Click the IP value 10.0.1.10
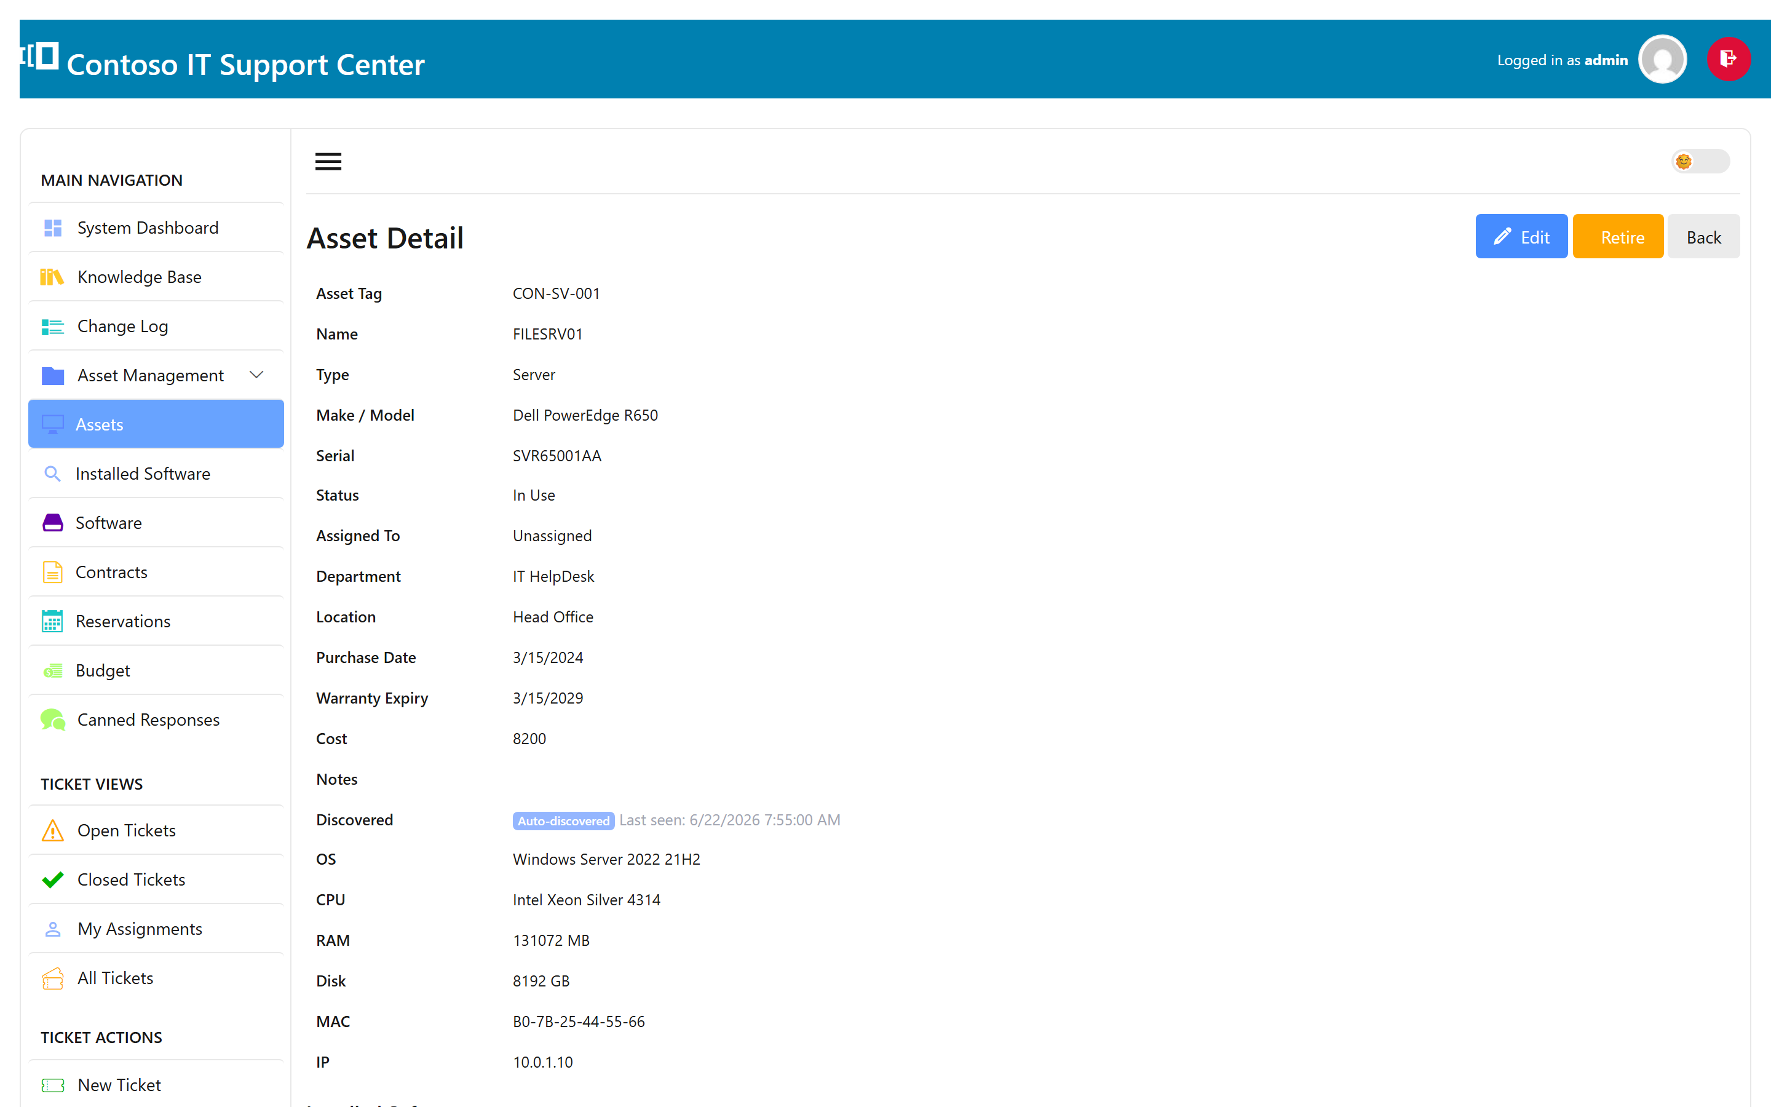 click(x=542, y=1062)
